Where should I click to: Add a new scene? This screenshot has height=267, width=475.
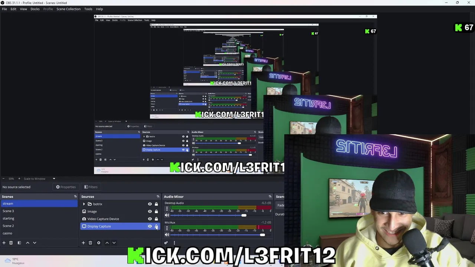pos(4,243)
